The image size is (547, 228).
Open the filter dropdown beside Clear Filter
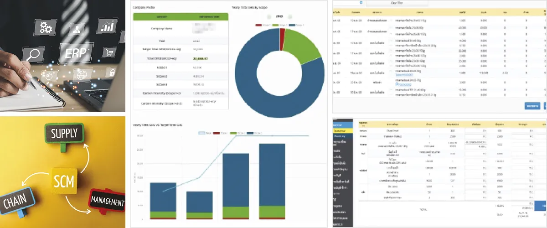pos(361,3)
